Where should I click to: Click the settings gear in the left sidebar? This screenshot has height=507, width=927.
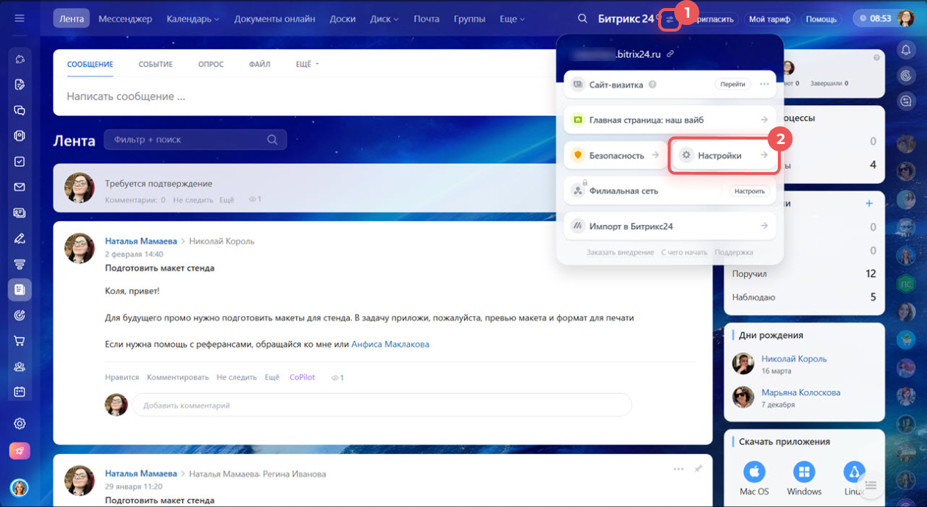point(20,423)
